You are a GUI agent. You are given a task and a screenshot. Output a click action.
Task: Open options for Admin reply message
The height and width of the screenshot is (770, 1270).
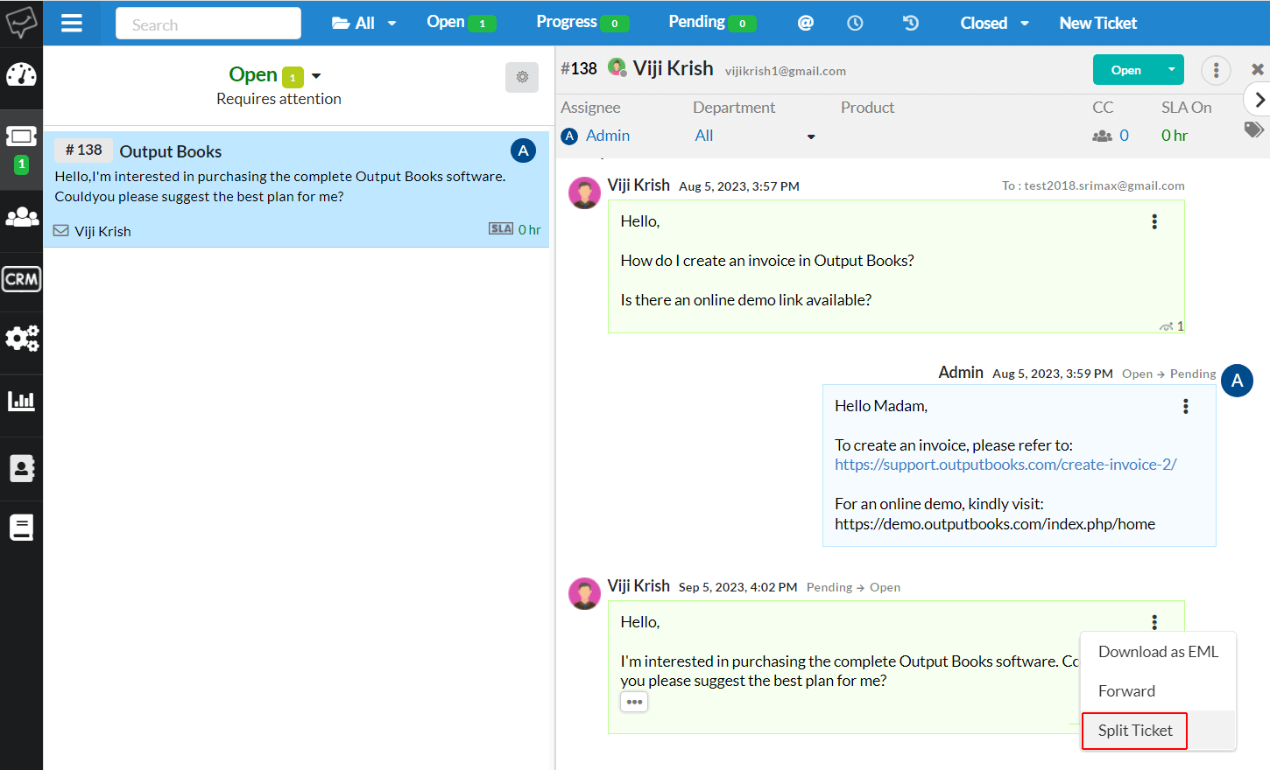[1185, 406]
